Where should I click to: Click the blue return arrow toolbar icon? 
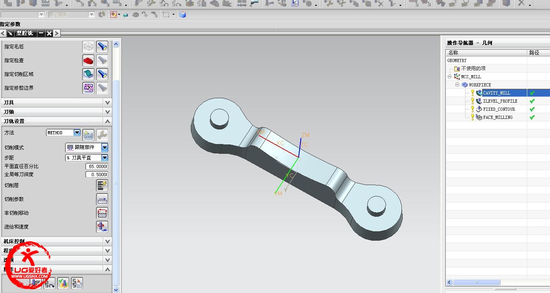pyautogui.click(x=126, y=15)
